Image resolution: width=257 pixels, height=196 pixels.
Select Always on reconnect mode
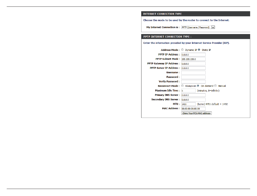(x=182, y=86)
